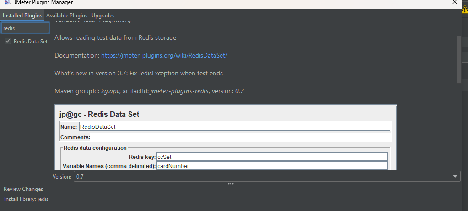Click the Redis Data Set screenshot preview

[226, 137]
